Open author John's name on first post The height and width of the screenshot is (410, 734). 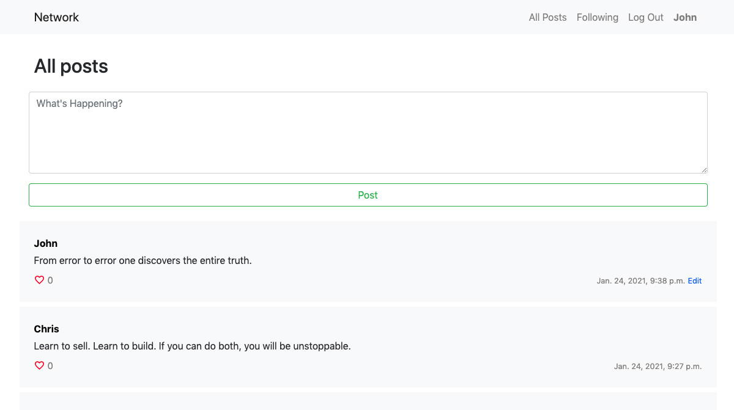click(46, 244)
